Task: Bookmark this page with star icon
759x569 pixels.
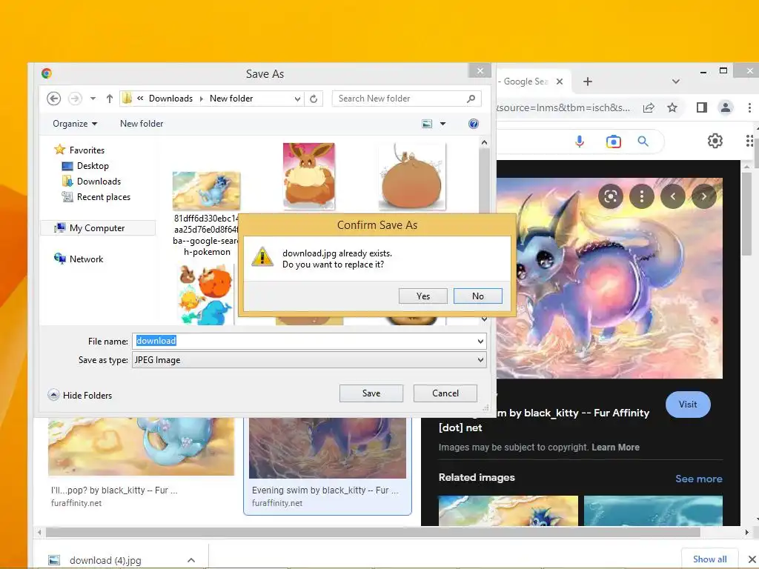Action: point(672,108)
